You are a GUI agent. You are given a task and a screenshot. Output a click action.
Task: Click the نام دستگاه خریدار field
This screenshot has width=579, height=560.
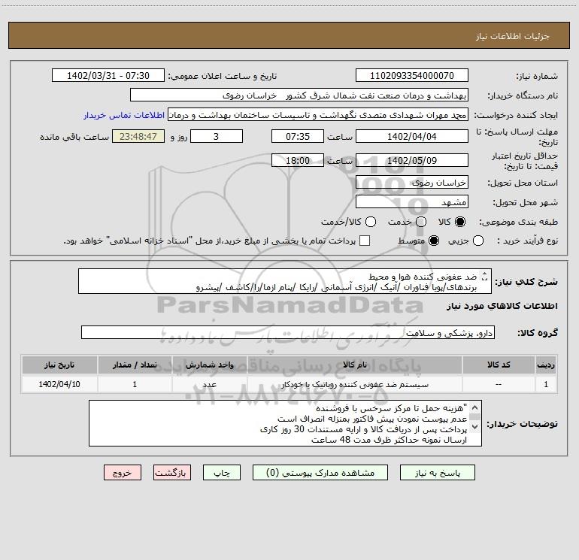tap(299, 95)
